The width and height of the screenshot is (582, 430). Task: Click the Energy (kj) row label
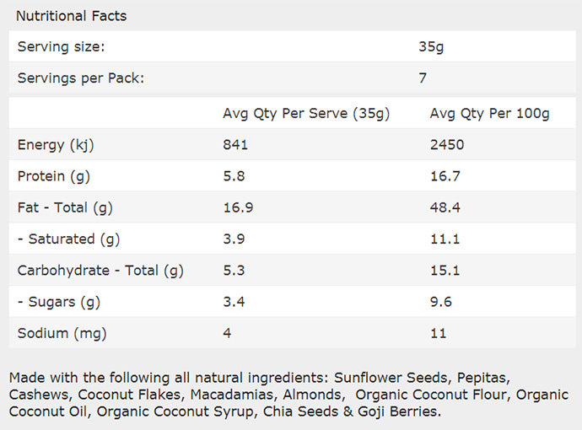pyautogui.click(x=56, y=144)
